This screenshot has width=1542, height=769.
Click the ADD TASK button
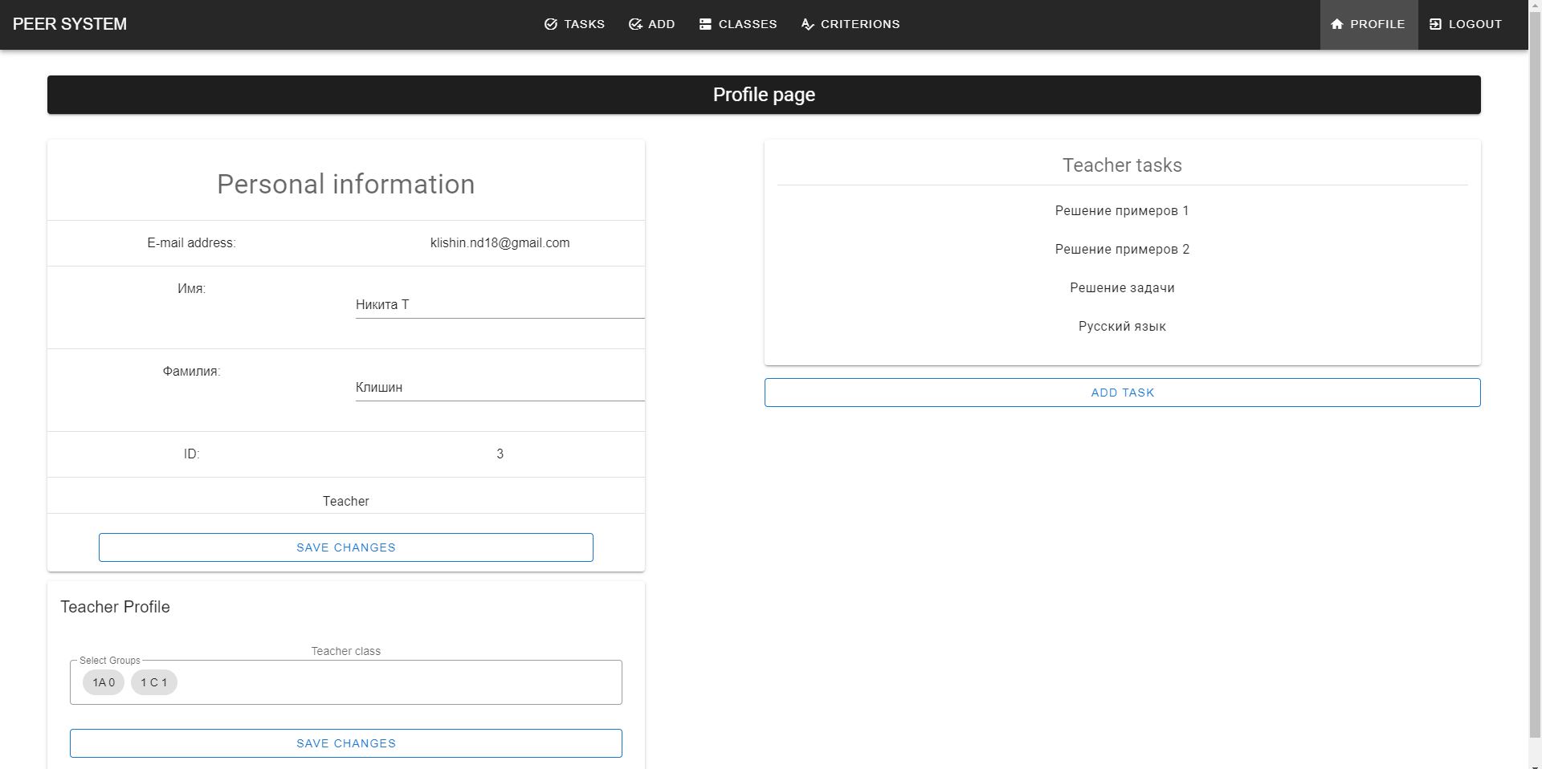tap(1122, 393)
